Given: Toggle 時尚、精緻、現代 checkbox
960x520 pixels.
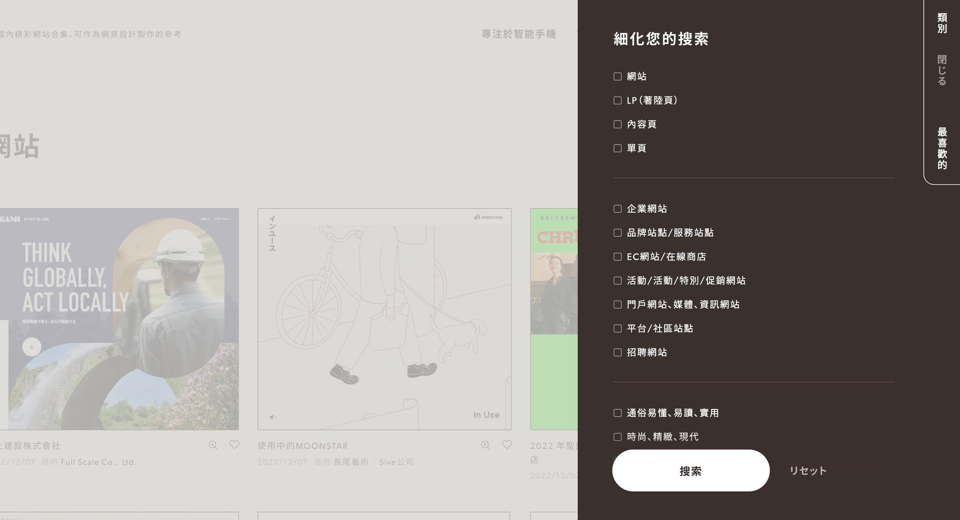Looking at the screenshot, I should click(618, 437).
